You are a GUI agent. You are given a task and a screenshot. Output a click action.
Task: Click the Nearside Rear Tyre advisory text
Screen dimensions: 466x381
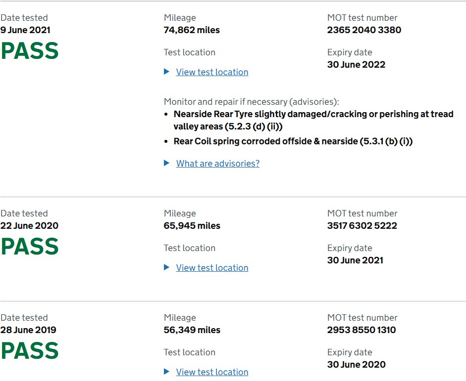click(x=313, y=120)
